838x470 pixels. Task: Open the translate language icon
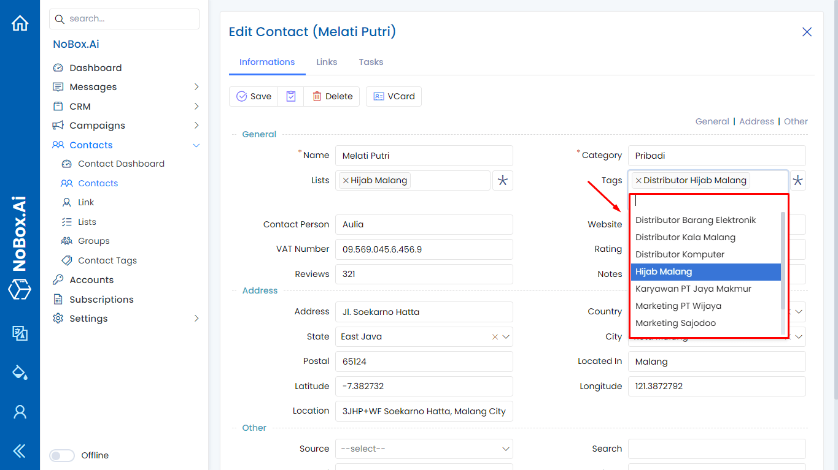(20, 333)
